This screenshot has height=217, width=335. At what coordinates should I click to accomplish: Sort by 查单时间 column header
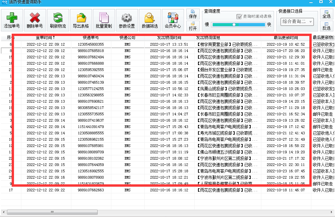(46, 38)
